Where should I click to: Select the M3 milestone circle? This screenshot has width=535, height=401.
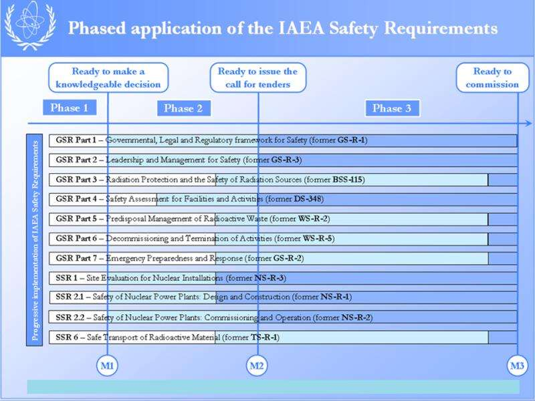[x=517, y=365]
